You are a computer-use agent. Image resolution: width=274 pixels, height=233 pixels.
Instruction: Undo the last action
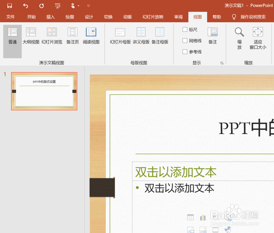(x=25, y=6)
